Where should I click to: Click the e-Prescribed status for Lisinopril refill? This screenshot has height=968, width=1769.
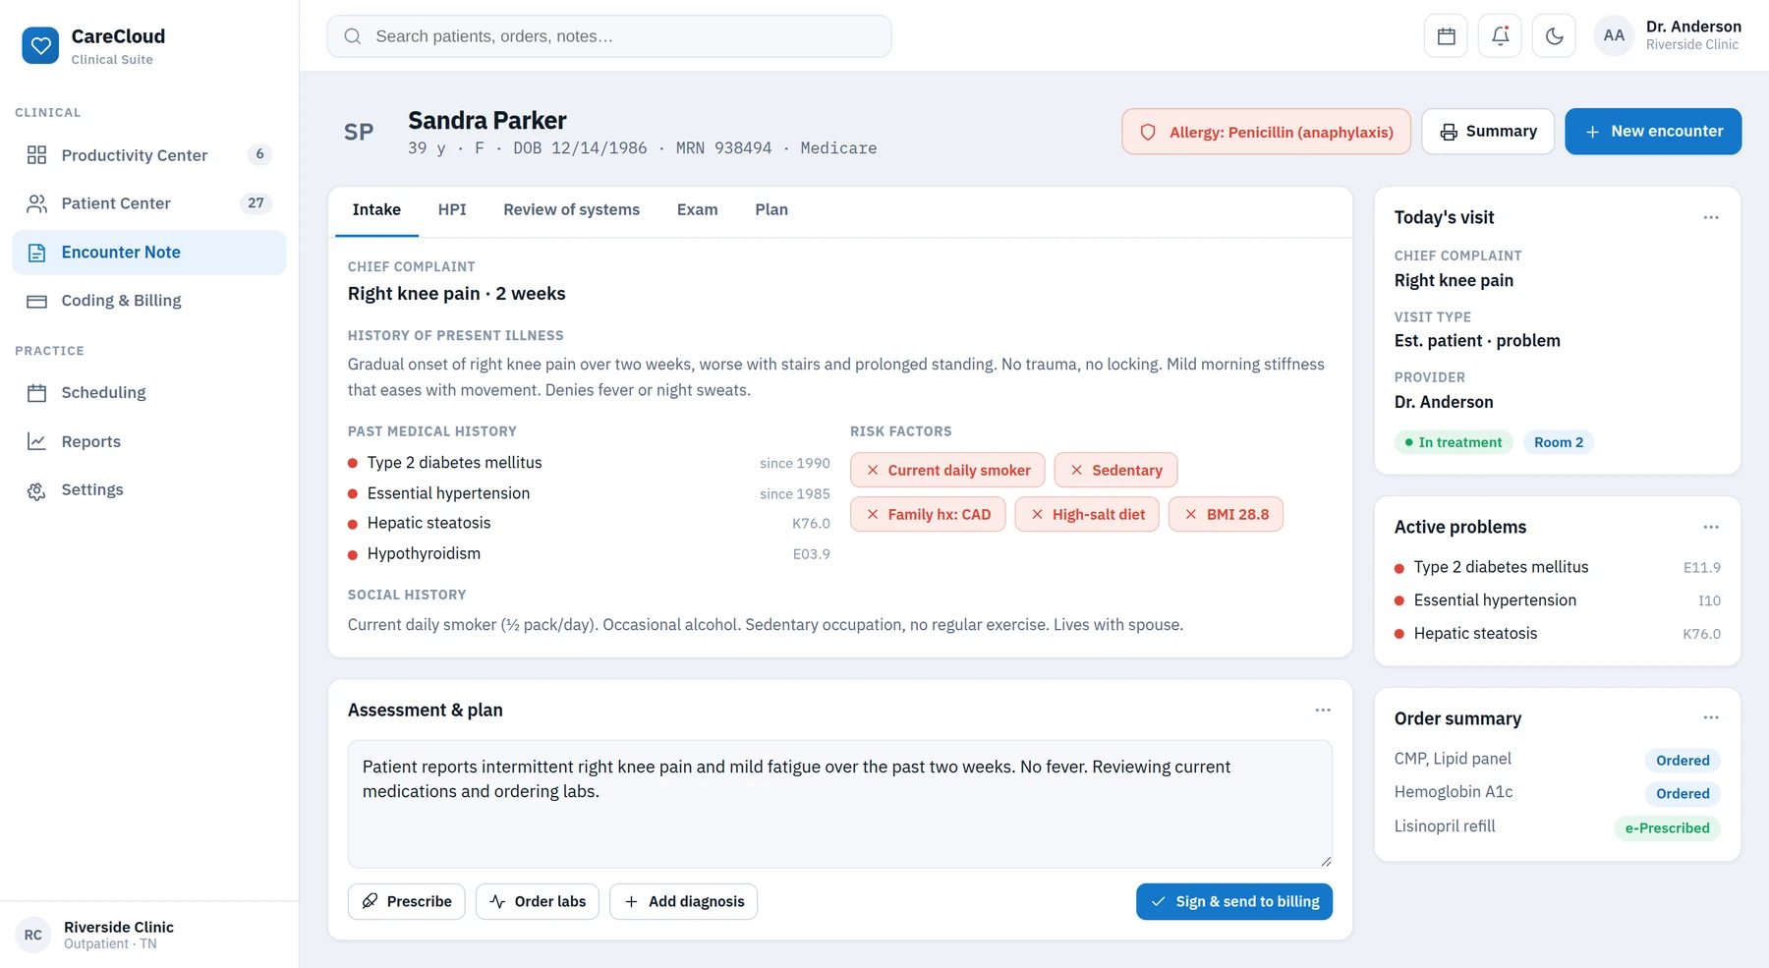(1667, 828)
